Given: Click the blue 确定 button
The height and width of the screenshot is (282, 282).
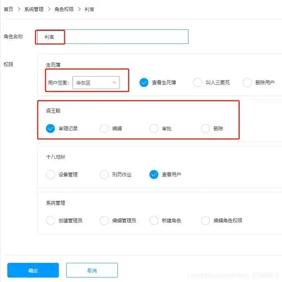Looking at the screenshot, I should tap(33, 270).
